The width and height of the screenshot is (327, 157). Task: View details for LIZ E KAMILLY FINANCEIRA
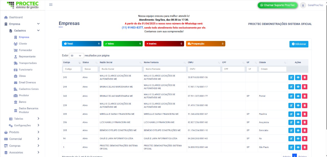298,122
